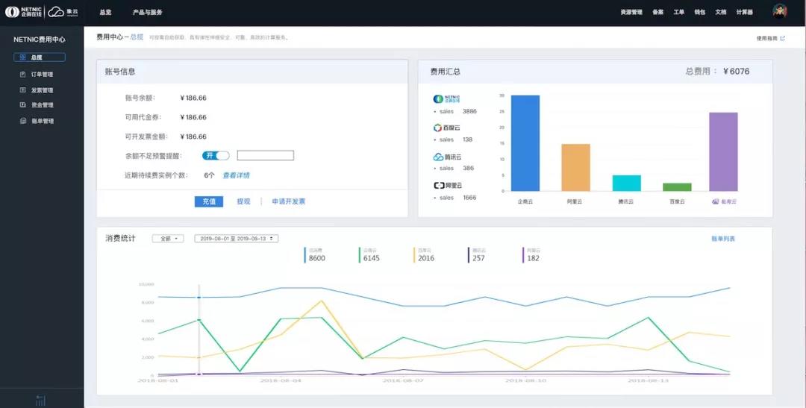Click the 订单管理 sidebar icon
Viewport: 806px width, 408px height.
click(22, 75)
